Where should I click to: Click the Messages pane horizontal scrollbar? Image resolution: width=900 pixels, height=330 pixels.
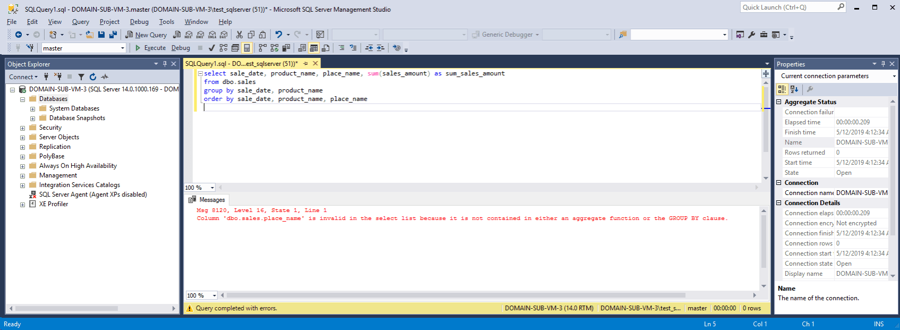pos(456,295)
